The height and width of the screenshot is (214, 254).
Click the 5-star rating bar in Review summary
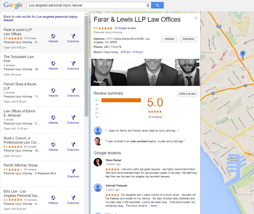coord(121,100)
